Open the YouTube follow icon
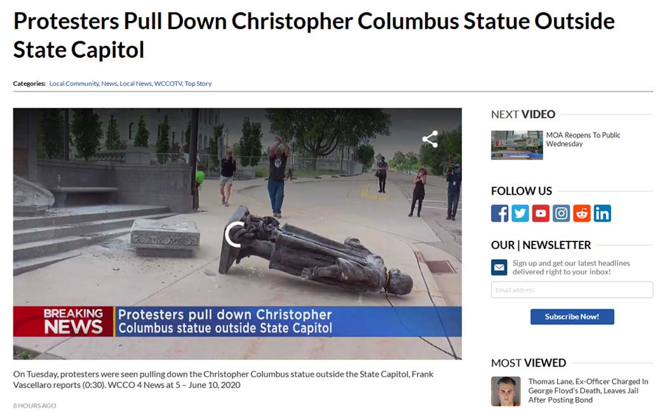 [540, 213]
